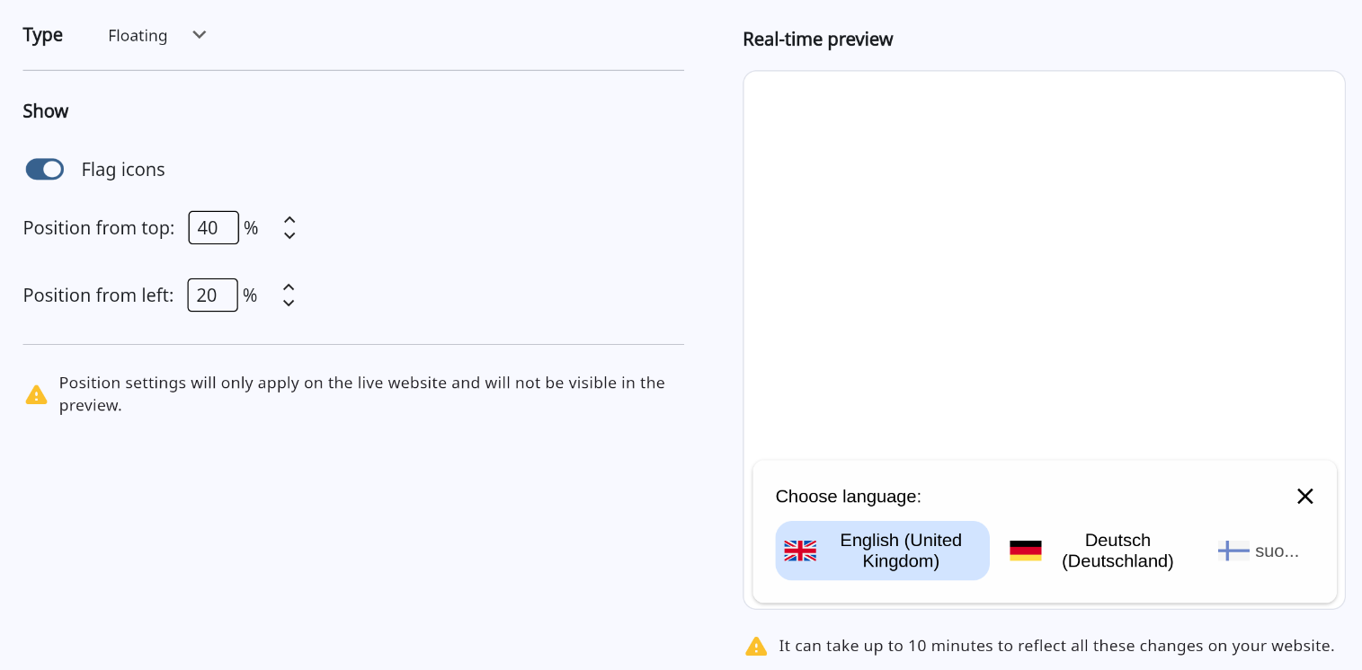Click the Position from top input field
This screenshot has width=1362, height=670.
pyautogui.click(x=213, y=228)
